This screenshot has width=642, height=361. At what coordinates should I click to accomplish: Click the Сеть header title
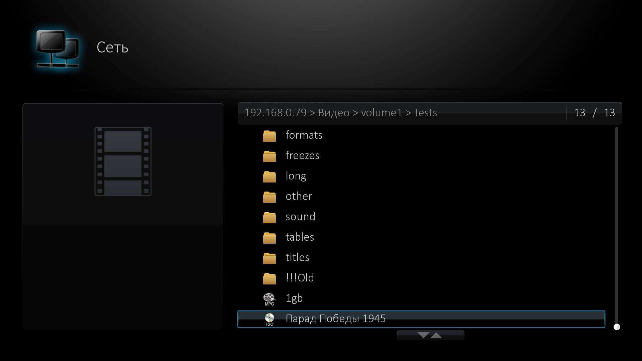[112, 47]
